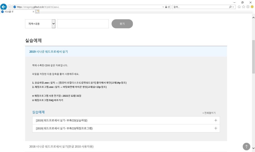Click the 채점프로그램 사용 만기일 line
The image size is (255, 152).
[x=56, y=96]
